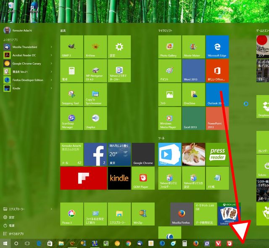The width and height of the screenshot is (269, 248).
Task: Open the Photo Gallery tile
Action: click(170, 47)
